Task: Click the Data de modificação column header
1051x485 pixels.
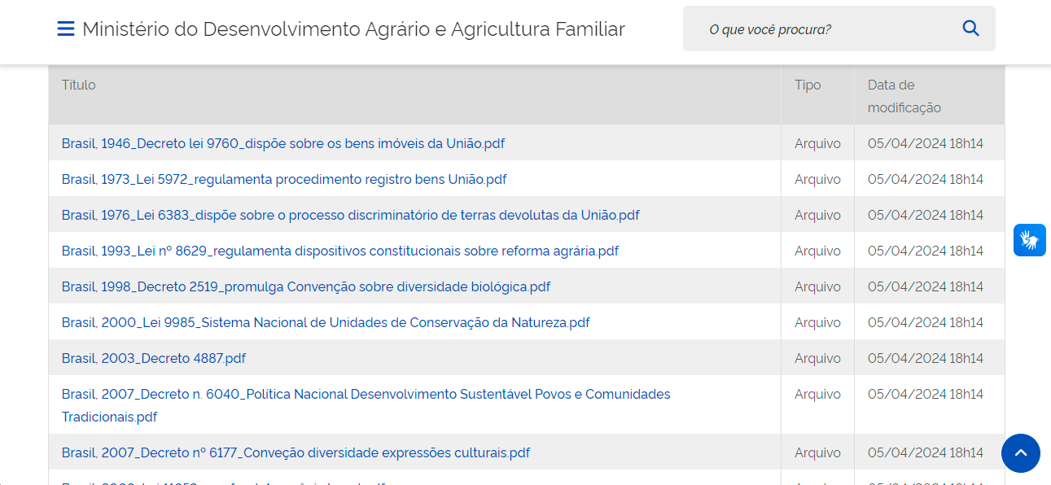Action: coord(904,96)
